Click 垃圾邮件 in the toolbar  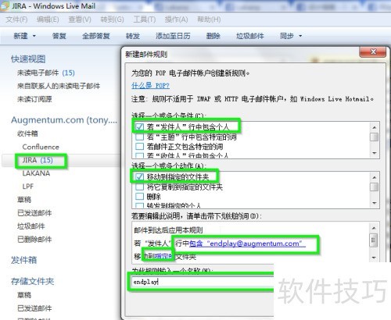point(250,36)
